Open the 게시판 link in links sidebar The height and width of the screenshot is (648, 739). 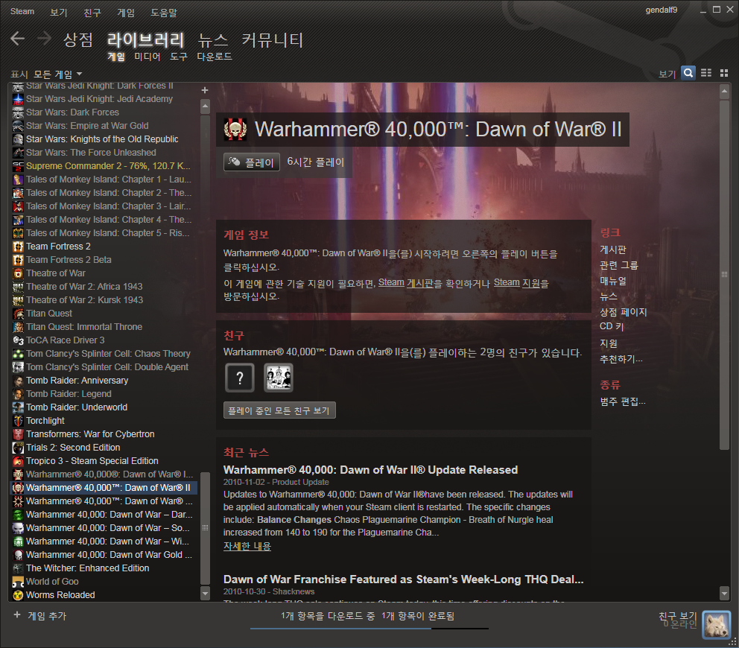pyautogui.click(x=612, y=250)
